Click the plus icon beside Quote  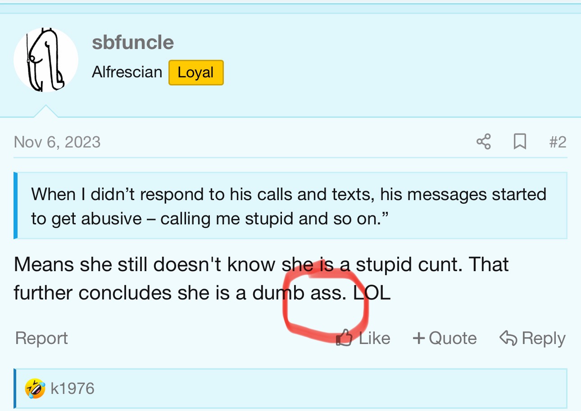pos(419,338)
